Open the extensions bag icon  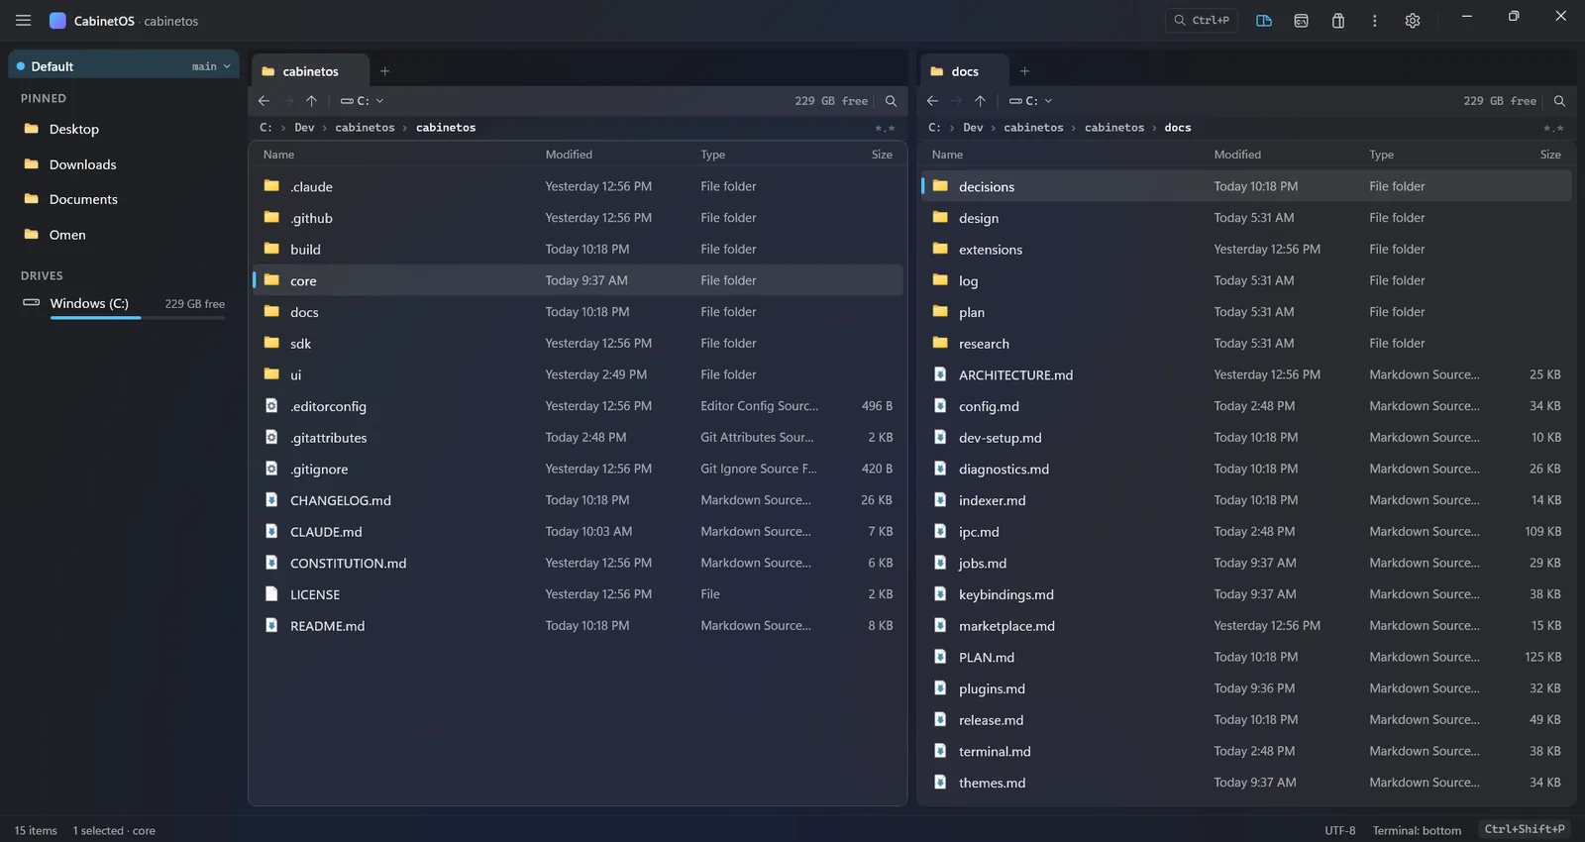1338,20
